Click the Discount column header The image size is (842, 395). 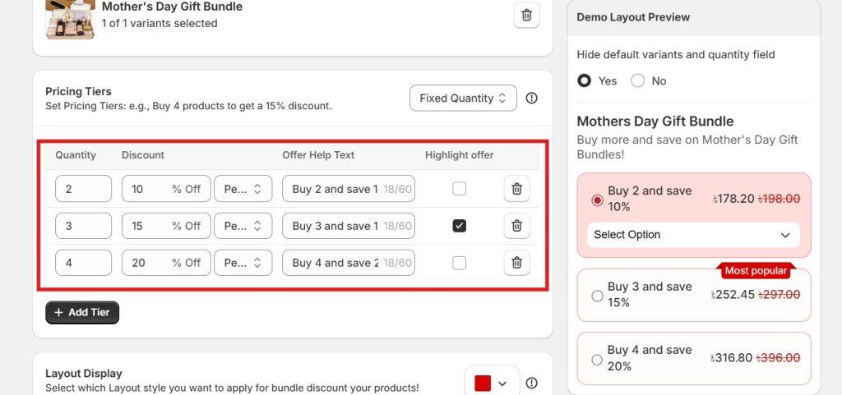coord(143,155)
